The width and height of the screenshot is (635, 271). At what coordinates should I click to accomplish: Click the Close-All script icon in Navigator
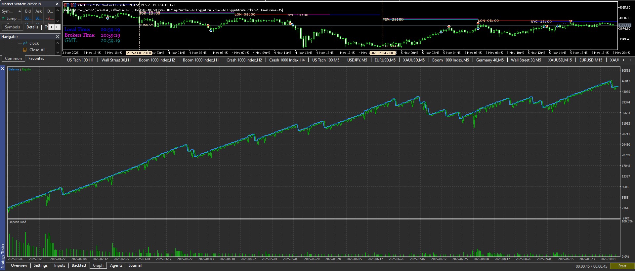[x=25, y=50]
